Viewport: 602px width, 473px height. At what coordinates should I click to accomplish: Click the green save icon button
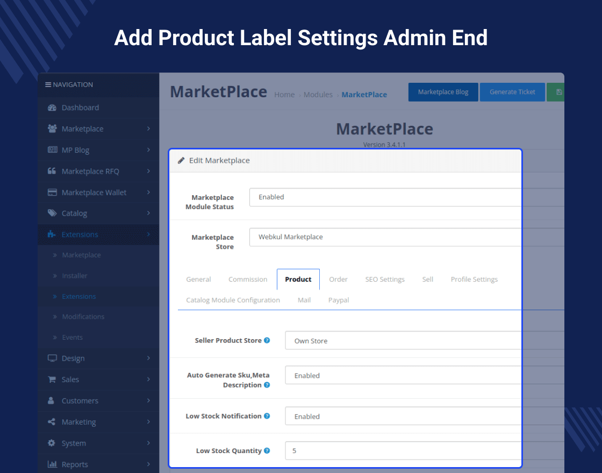[x=556, y=92]
